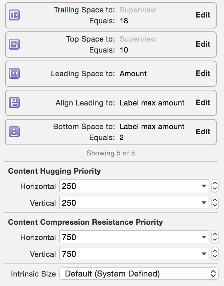Click the Leading Space to Amount icon
This screenshot has height=286, width=224.
14,73
